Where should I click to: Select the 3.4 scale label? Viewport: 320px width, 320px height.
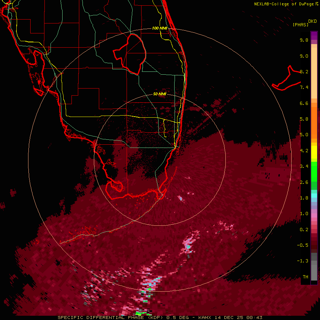coord(304,166)
